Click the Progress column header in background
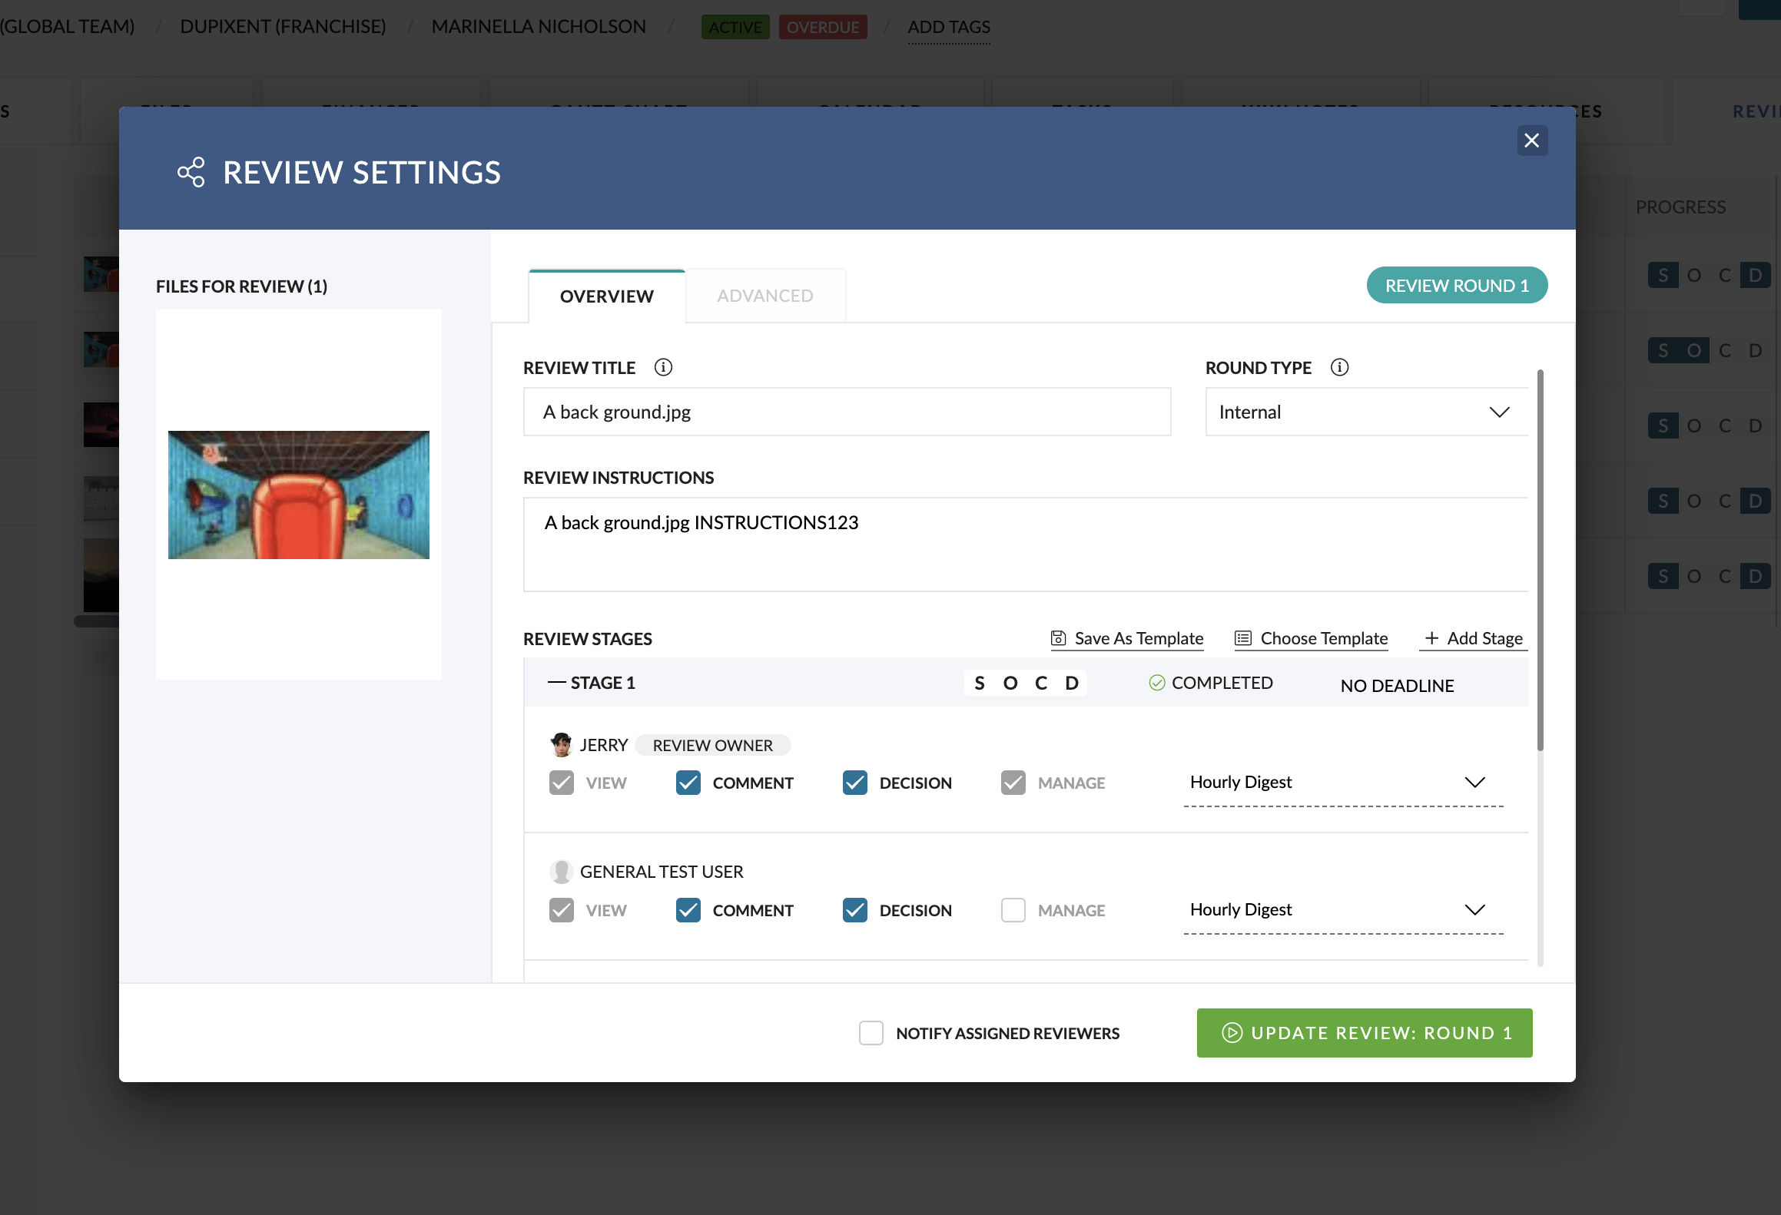Screen dimensions: 1781x1215 pos(1680,207)
